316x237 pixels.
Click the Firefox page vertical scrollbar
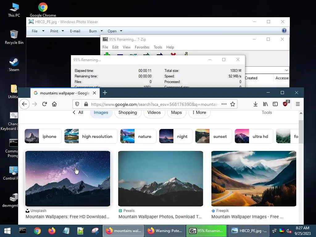pyautogui.click(x=301, y=132)
